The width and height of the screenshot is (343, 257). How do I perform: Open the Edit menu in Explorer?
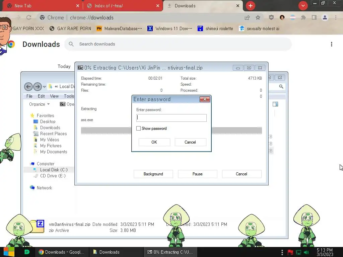click(41, 96)
